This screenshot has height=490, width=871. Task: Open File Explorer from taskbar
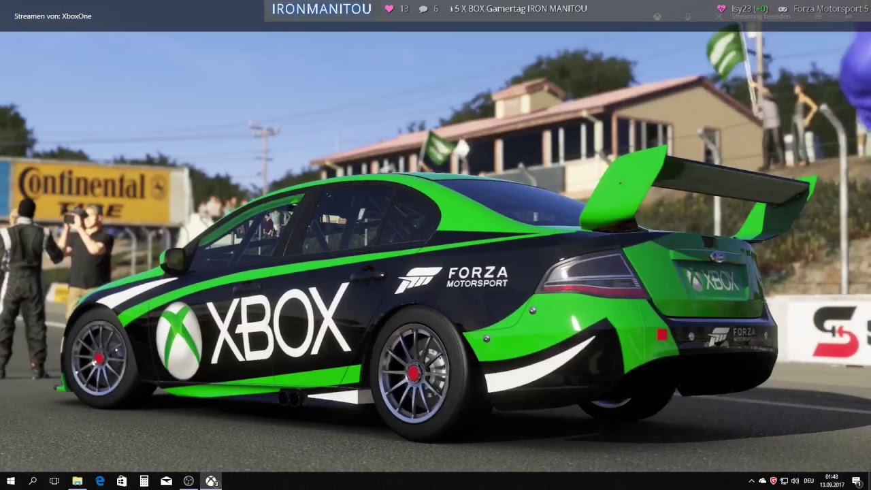(x=78, y=481)
